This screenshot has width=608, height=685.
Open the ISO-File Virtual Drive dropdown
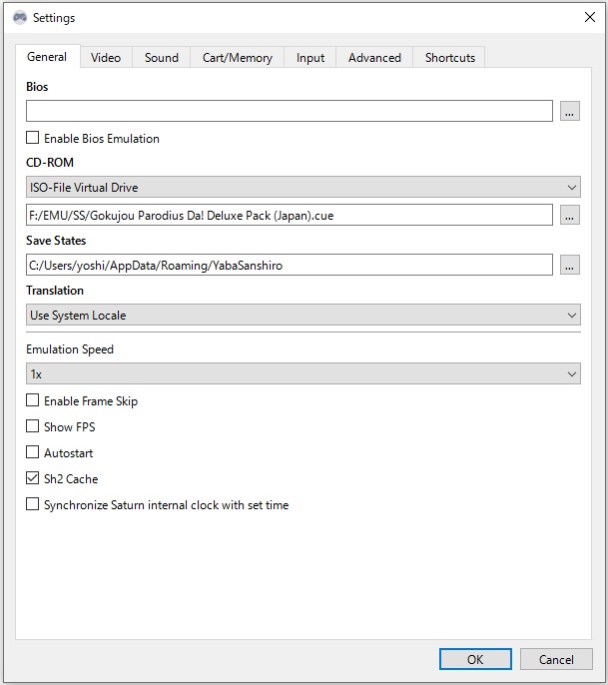point(303,188)
